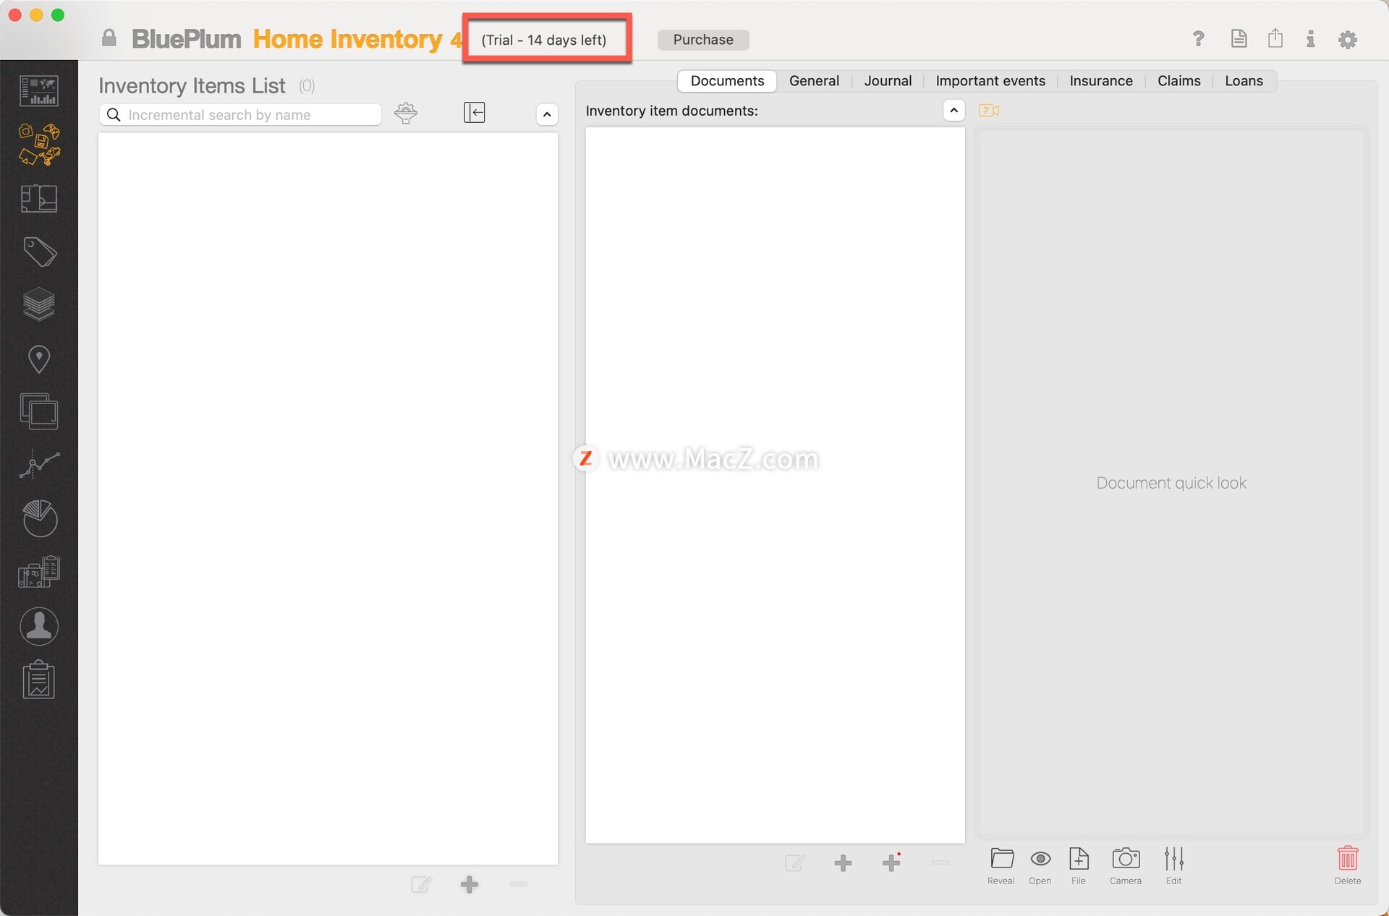
Task: Click first plus button under documents list
Action: click(843, 863)
